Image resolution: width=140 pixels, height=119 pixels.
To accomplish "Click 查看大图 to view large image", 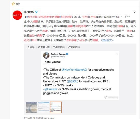I will (44, 47).
